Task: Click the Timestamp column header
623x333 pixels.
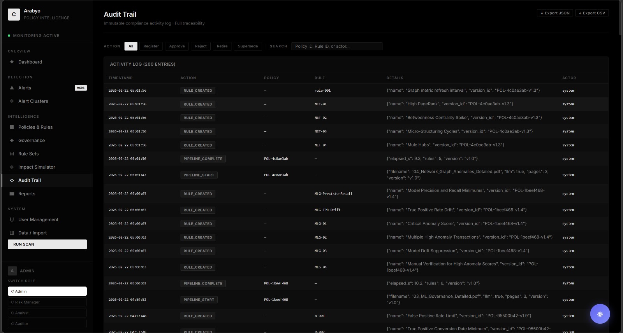Action: point(120,78)
